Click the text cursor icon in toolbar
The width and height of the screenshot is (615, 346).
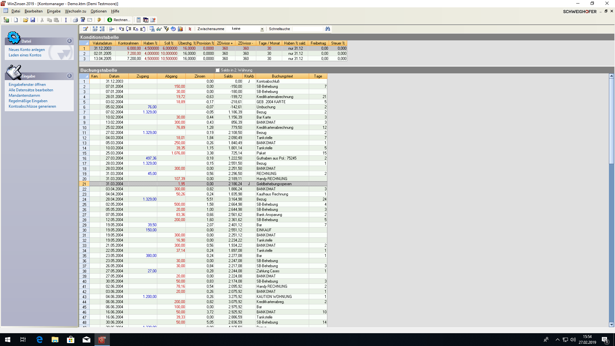click(x=66, y=20)
